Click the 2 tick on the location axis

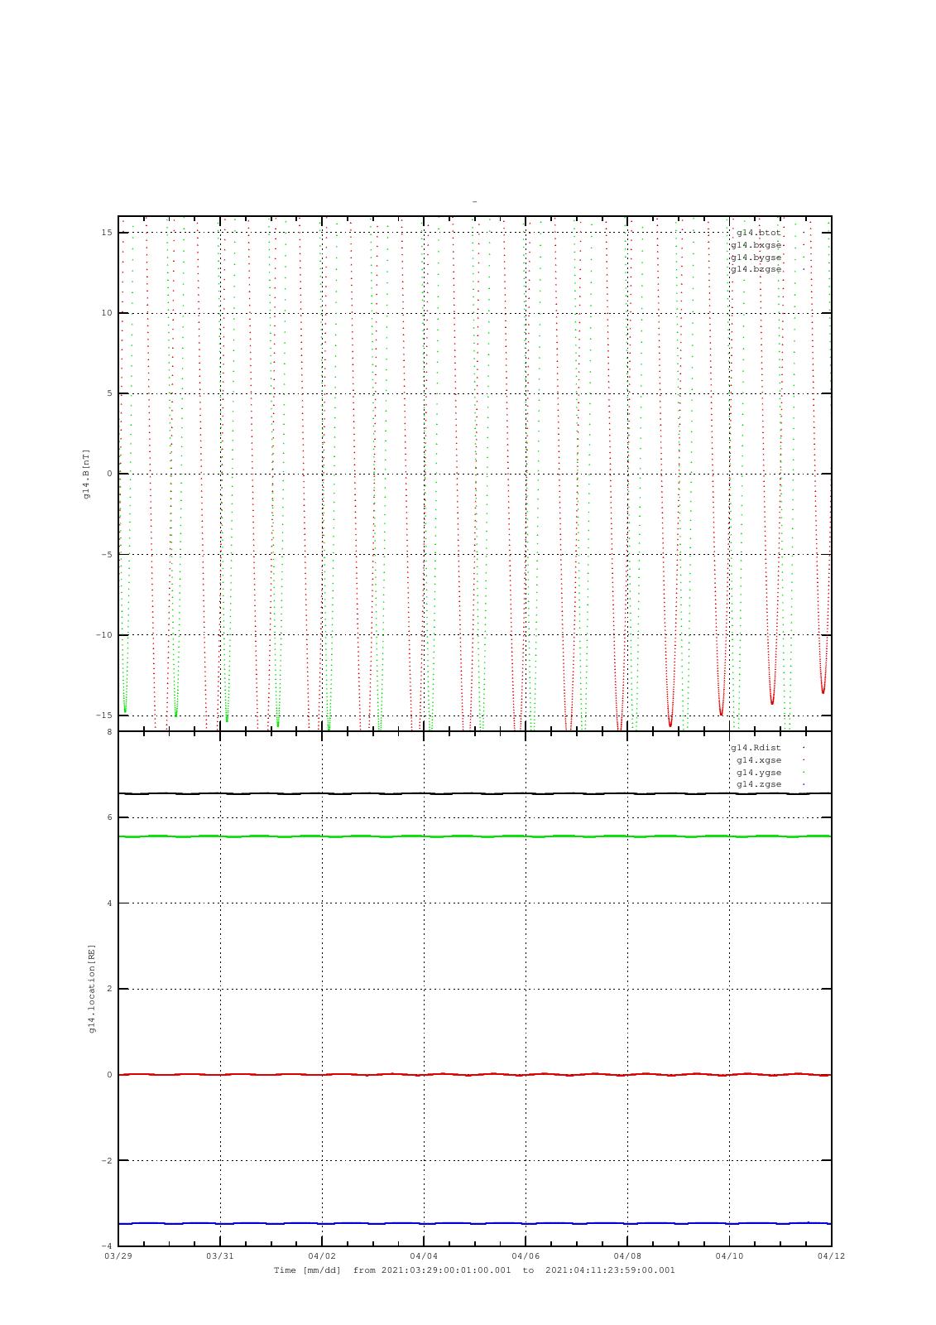(109, 989)
